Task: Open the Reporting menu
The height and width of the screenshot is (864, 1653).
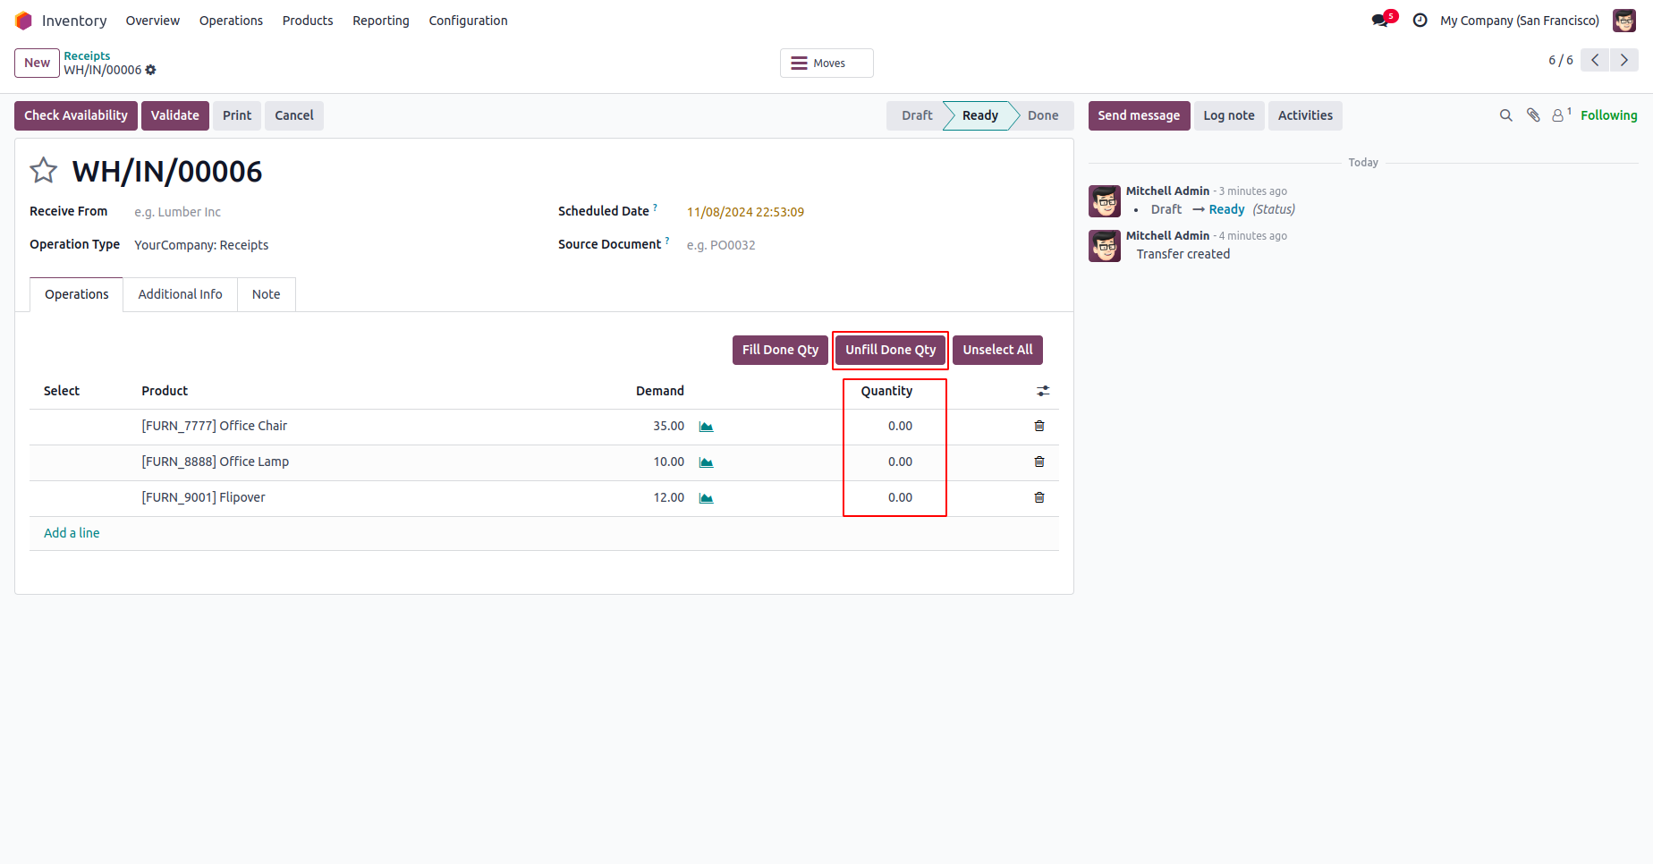Action: 381,21
